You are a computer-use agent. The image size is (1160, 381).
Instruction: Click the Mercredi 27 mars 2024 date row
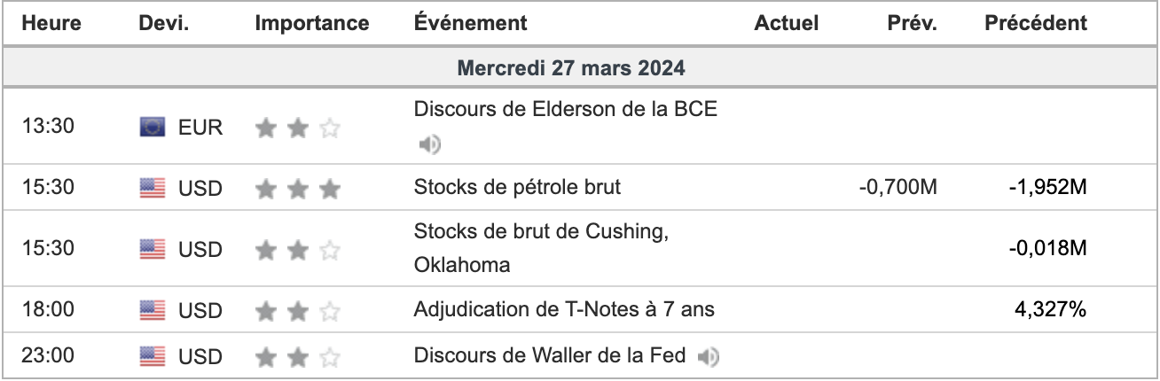(x=580, y=67)
